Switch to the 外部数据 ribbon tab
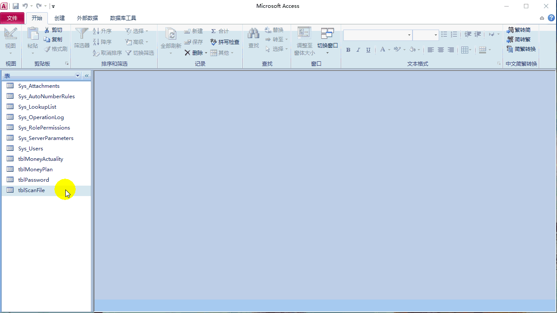The height and width of the screenshot is (313, 557). click(87, 18)
